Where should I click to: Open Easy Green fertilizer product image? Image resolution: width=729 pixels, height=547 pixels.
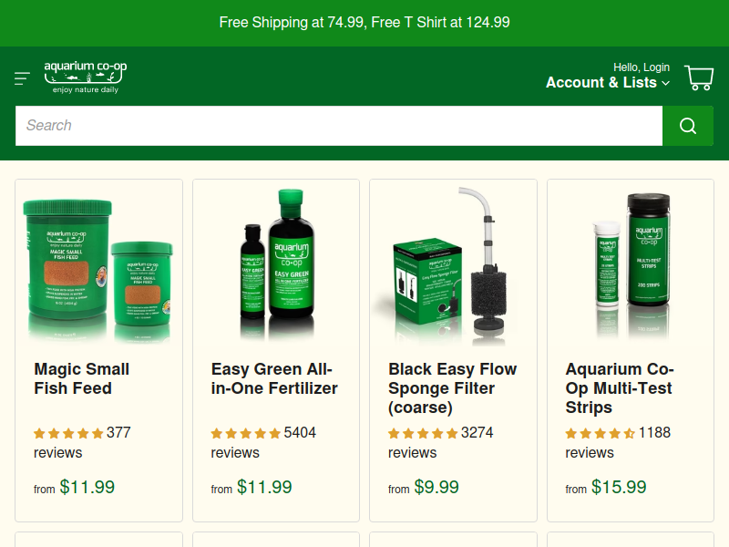pos(276,265)
